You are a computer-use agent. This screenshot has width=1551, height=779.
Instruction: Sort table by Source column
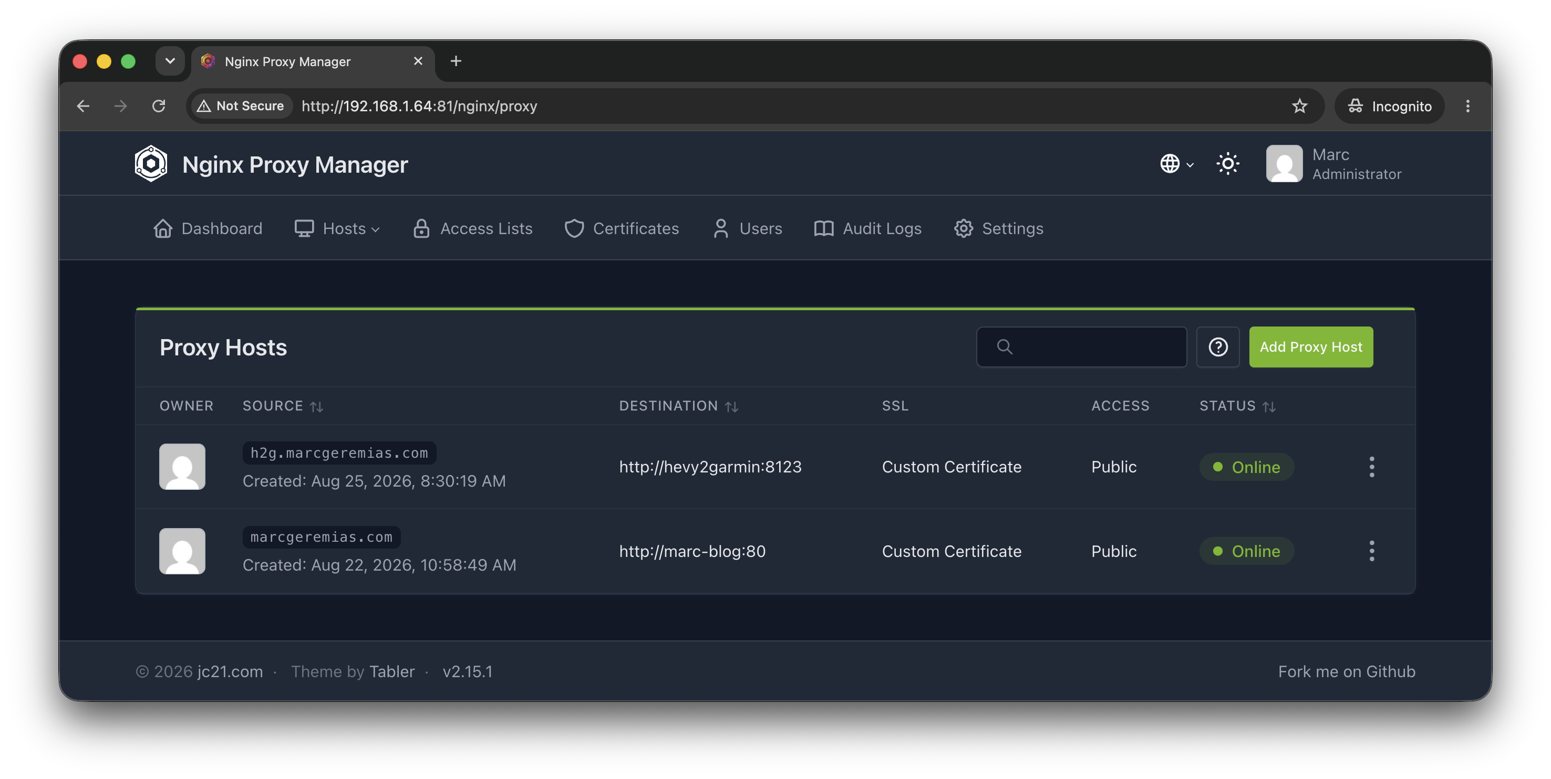pyautogui.click(x=283, y=406)
